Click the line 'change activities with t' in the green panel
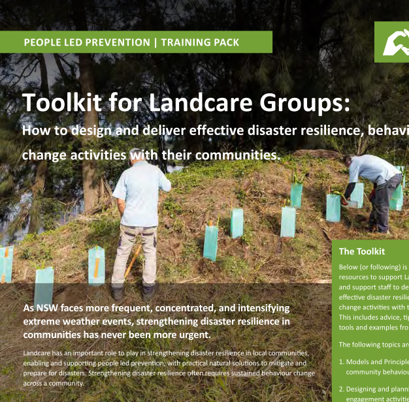409x402 pixels. tap(374, 307)
